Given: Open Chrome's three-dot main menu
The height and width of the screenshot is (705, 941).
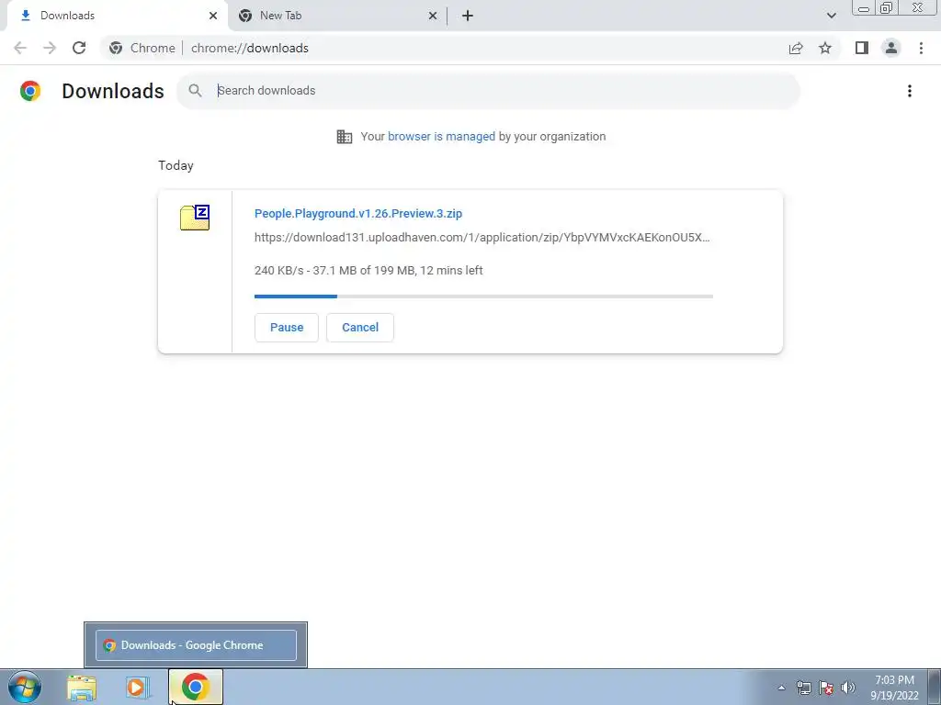Looking at the screenshot, I should point(921,48).
